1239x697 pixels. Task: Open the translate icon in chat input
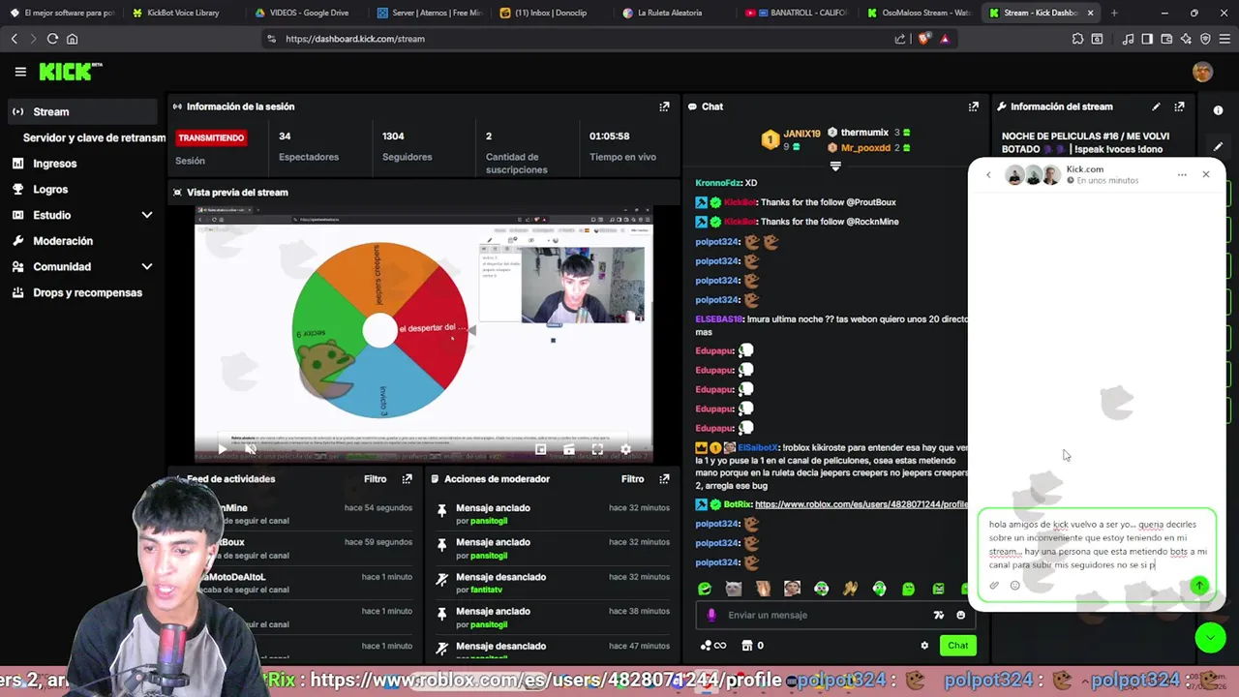coord(938,615)
